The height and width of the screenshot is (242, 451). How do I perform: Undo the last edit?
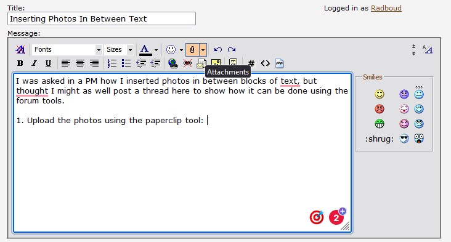(x=218, y=50)
